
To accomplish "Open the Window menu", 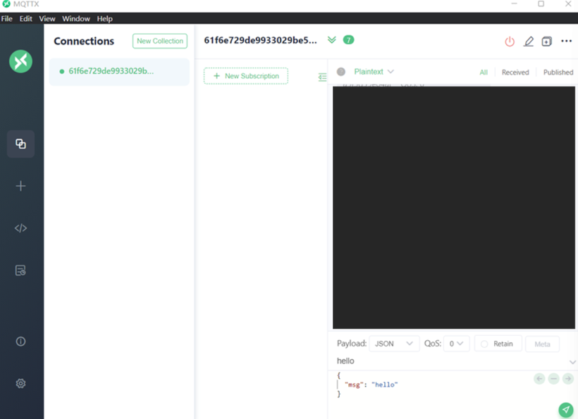I will click(76, 19).
